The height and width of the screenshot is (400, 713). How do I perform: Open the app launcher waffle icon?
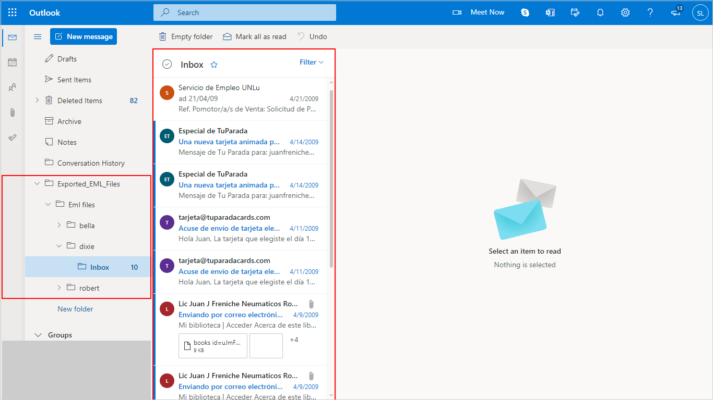[13, 12]
